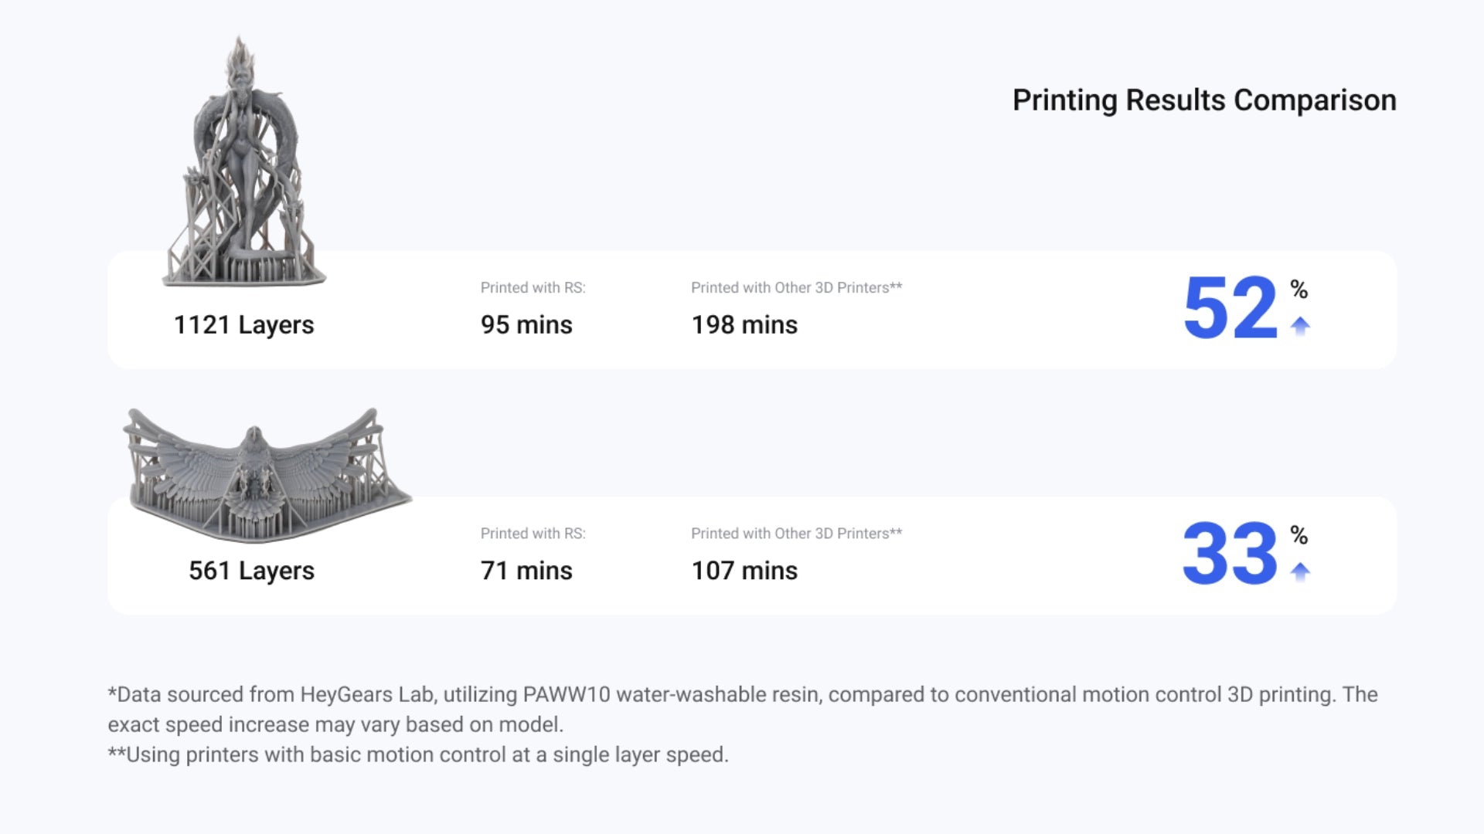Expand the Printing Results Comparison heading
Screen dimensions: 1484x834
click(1204, 99)
